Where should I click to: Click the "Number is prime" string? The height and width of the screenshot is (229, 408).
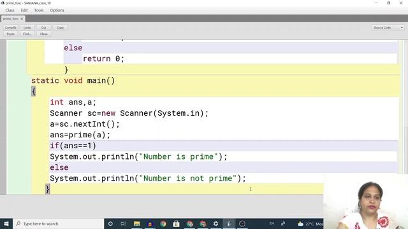tap(178, 157)
